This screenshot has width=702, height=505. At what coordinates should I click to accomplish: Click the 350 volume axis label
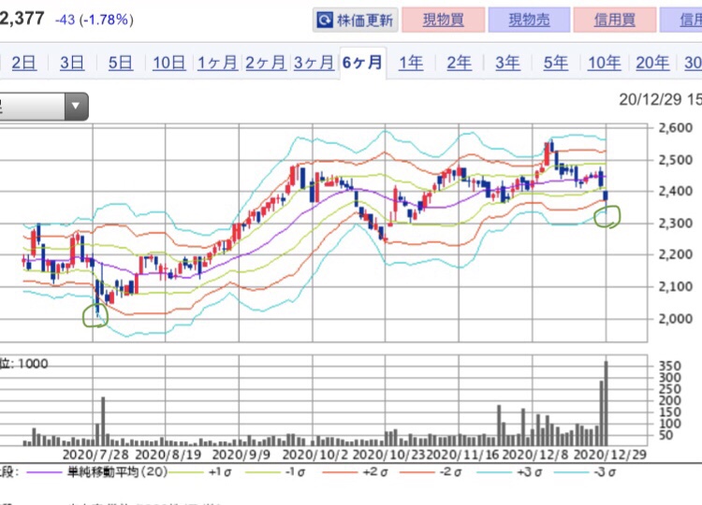coord(669,367)
